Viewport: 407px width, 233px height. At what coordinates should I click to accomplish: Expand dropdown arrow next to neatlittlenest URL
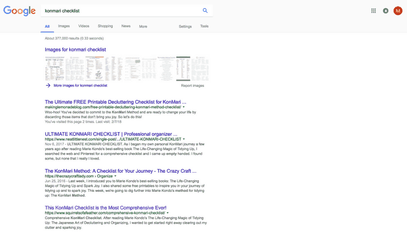184,139
